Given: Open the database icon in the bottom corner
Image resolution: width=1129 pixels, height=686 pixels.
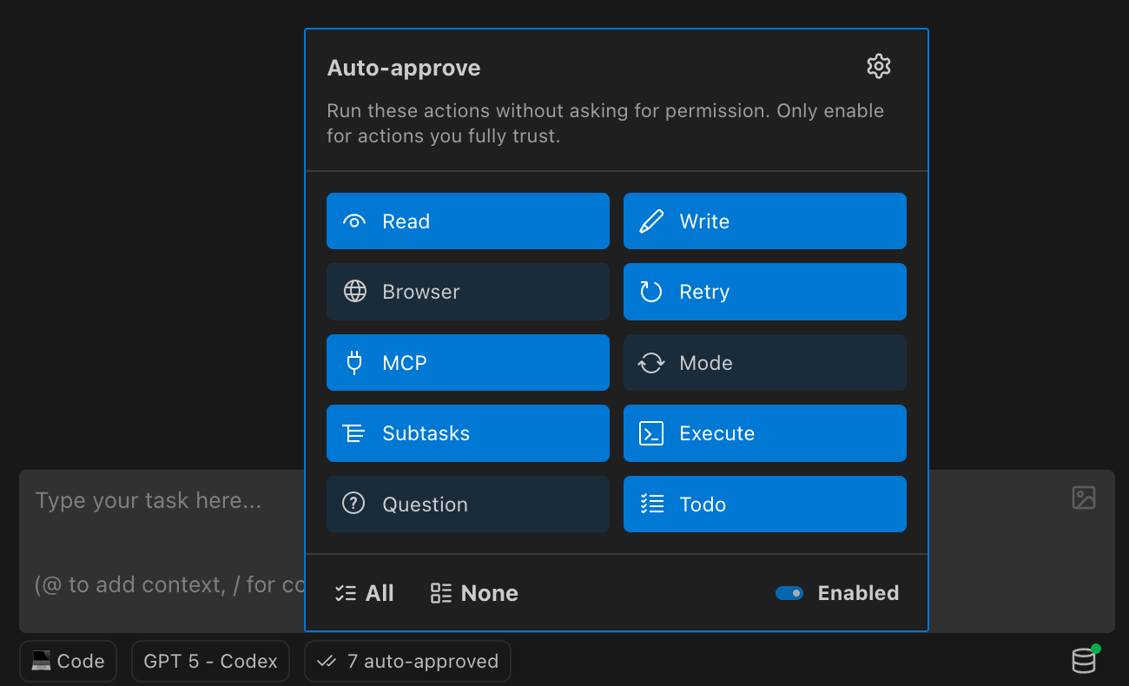Looking at the screenshot, I should (1084, 661).
